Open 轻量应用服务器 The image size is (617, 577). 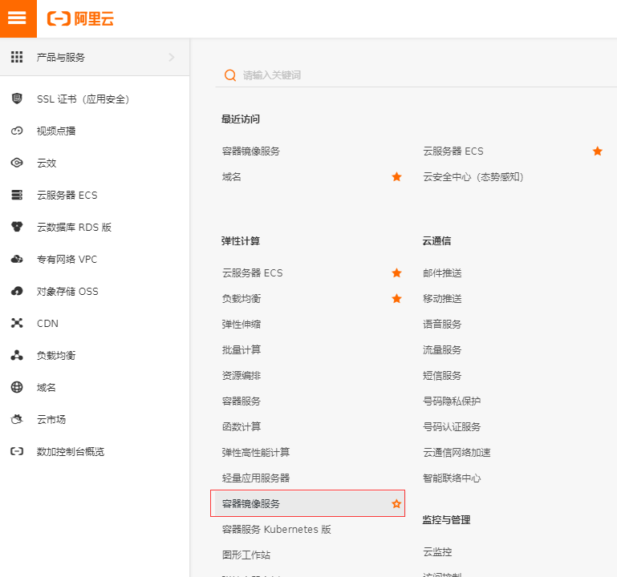coord(256,478)
